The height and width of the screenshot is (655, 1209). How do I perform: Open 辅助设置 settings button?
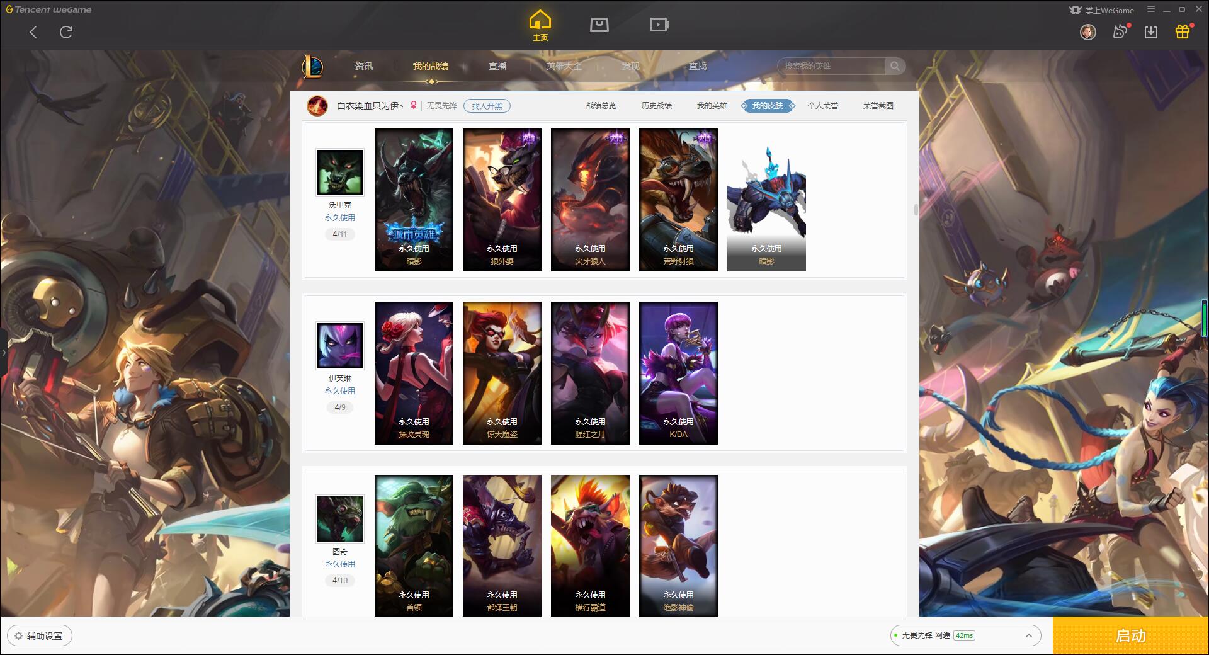[40, 636]
